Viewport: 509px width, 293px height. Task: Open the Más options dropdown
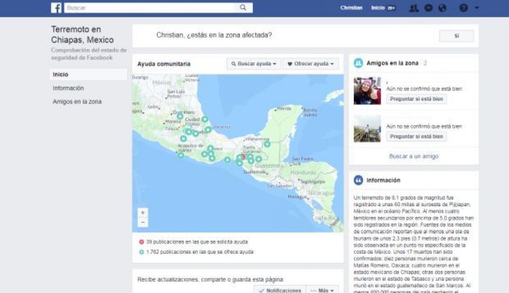(323, 290)
